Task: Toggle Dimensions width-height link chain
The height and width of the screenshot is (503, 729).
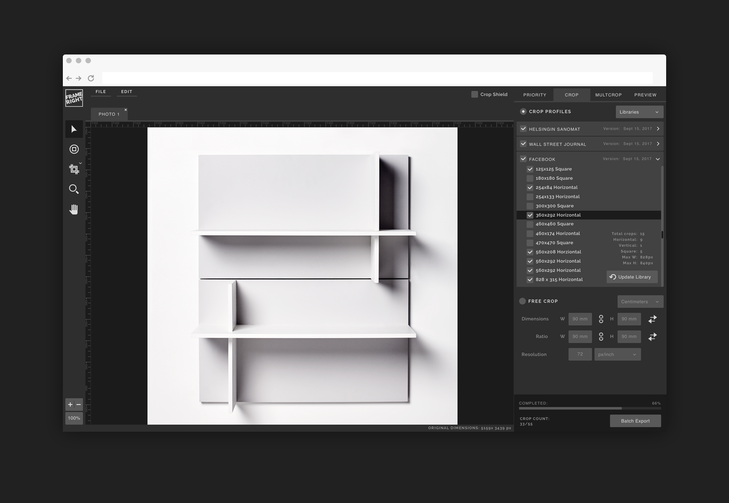Action: click(601, 319)
